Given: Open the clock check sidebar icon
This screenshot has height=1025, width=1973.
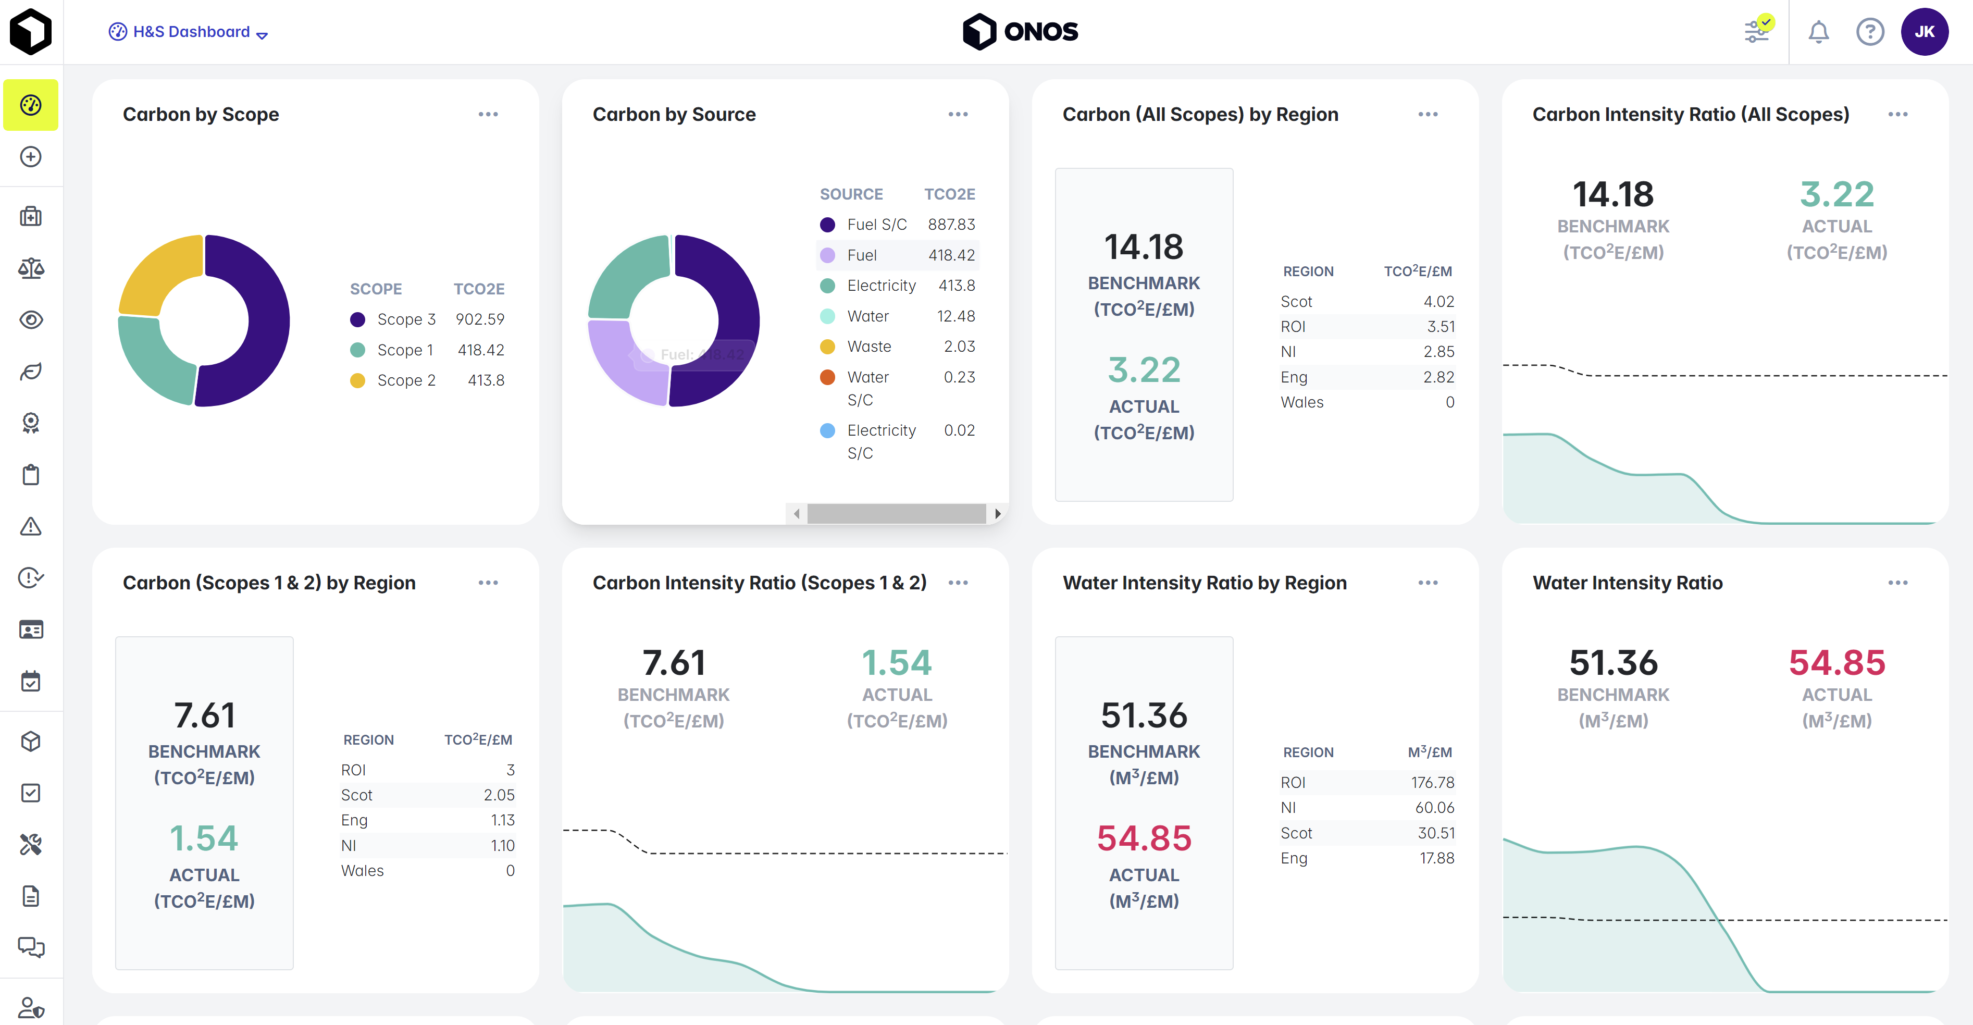Looking at the screenshot, I should coord(31,577).
